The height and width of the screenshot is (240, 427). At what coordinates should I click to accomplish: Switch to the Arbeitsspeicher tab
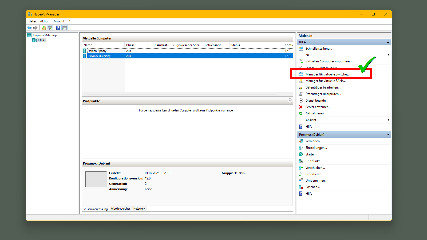point(121,209)
